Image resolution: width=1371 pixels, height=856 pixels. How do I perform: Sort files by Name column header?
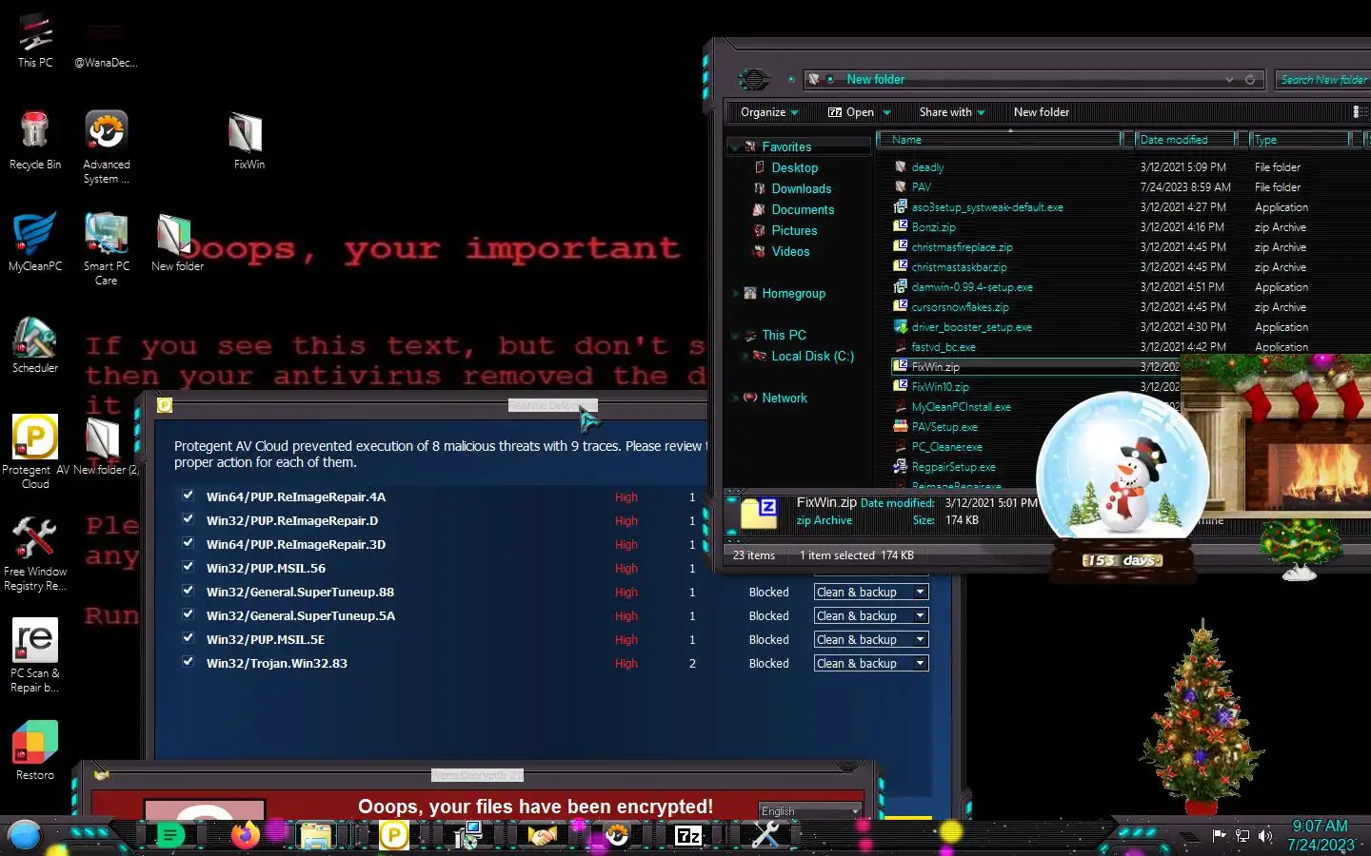coord(1000,140)
